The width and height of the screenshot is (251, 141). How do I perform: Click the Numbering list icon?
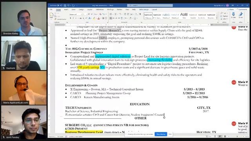point(115,14)
